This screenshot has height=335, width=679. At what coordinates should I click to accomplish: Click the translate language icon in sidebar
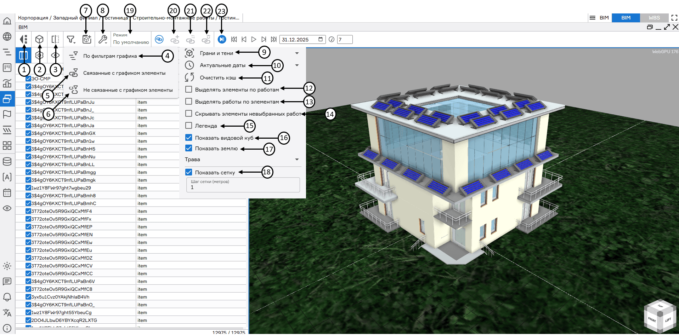pos(7,313)
